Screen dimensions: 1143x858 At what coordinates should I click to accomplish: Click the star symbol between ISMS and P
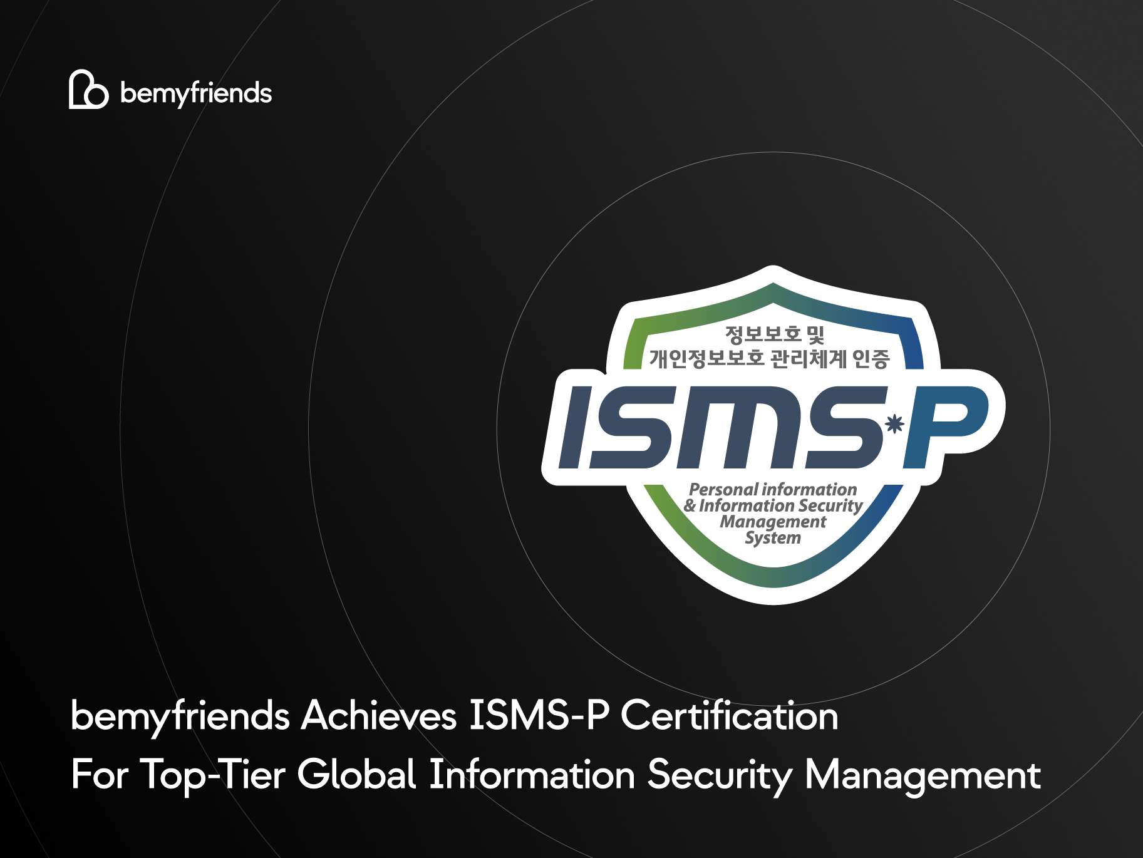(x=894, y=425)
